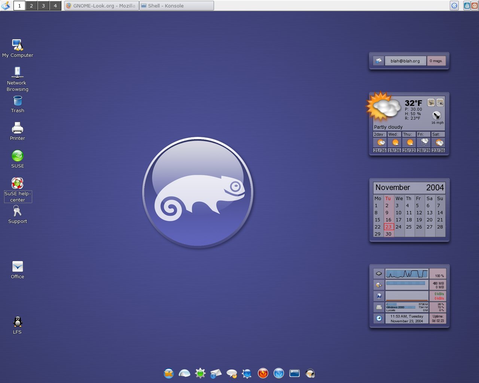The height and width of the screenshot is (383, 479).
Task: Click second small camera button in weather widget
Action: tap(440, 102)
